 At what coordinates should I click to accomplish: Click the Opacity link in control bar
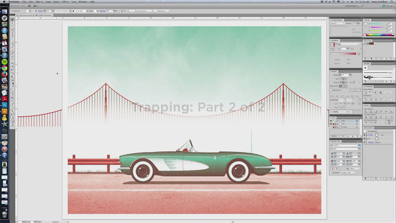coord(102,11)
